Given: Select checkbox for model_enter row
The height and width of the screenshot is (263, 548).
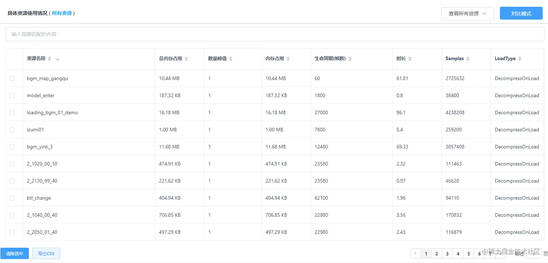Looking at the screenshot, I should click(x=12, y=96).
